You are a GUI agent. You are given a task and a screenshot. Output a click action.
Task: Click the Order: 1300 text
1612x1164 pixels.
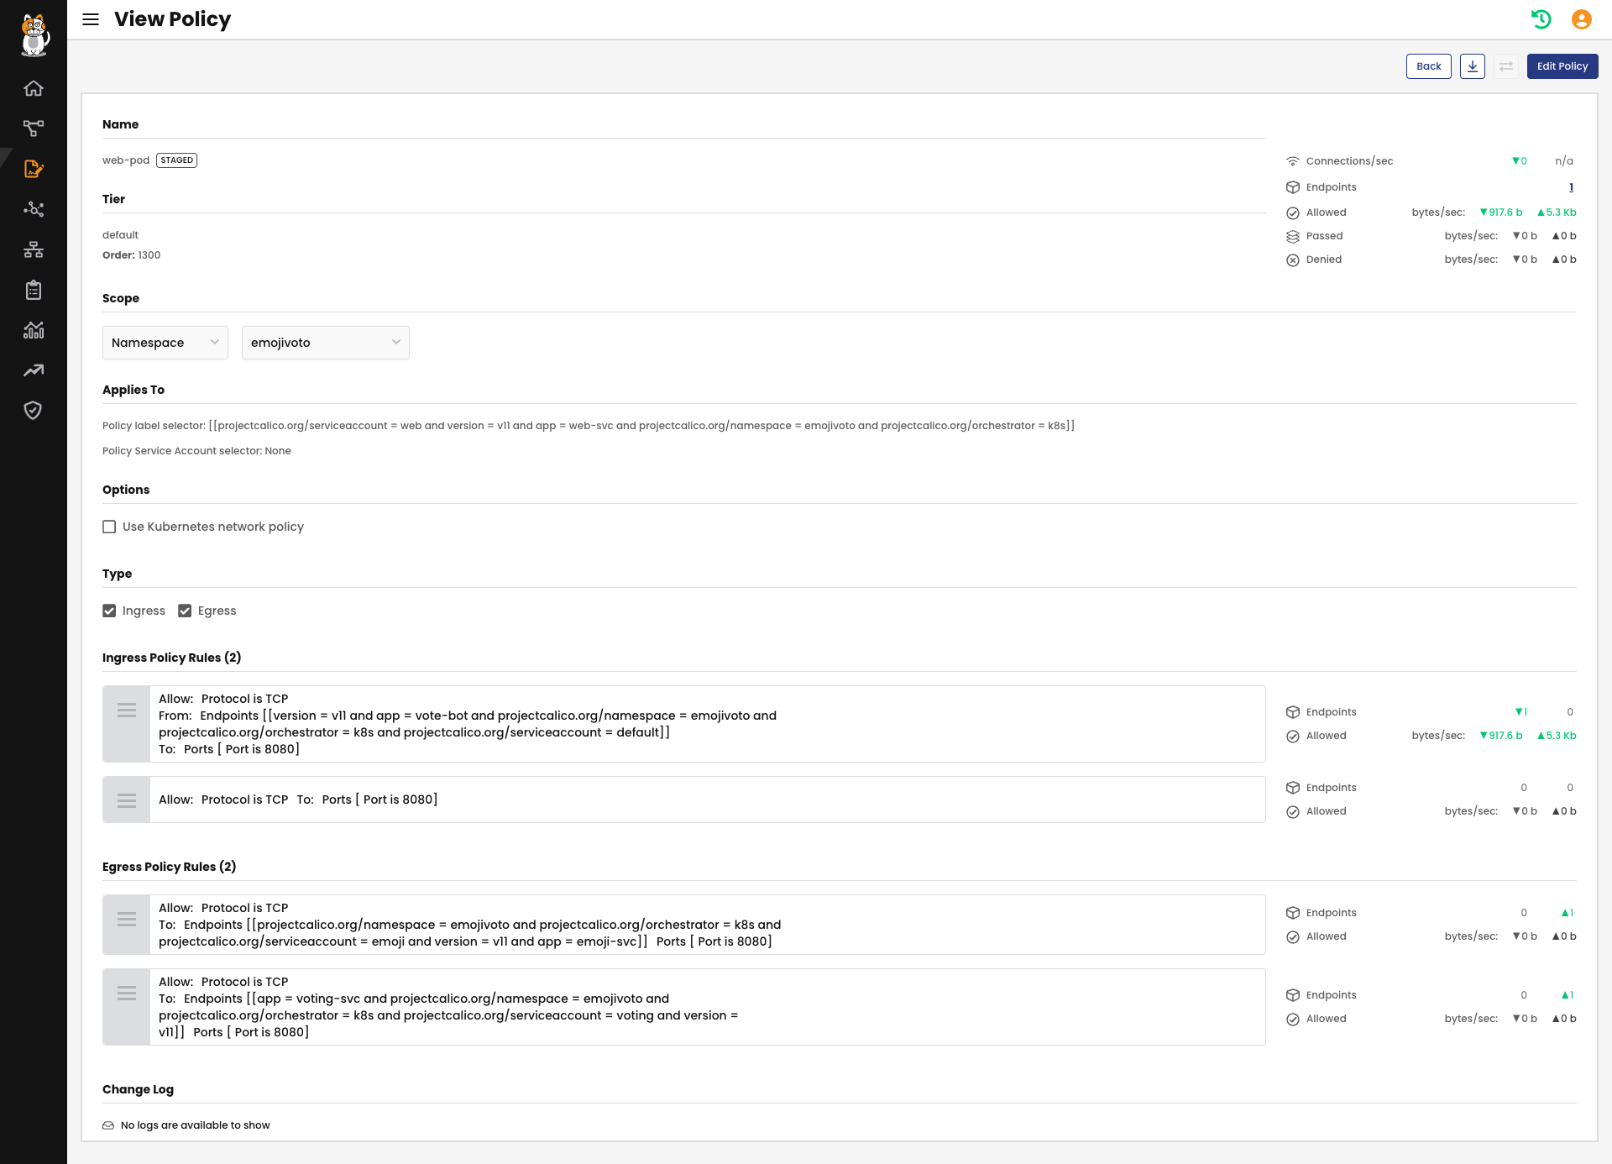tap(131, 255)
